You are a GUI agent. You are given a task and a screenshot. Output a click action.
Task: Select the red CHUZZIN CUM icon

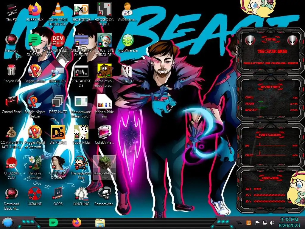pos(12,168)
